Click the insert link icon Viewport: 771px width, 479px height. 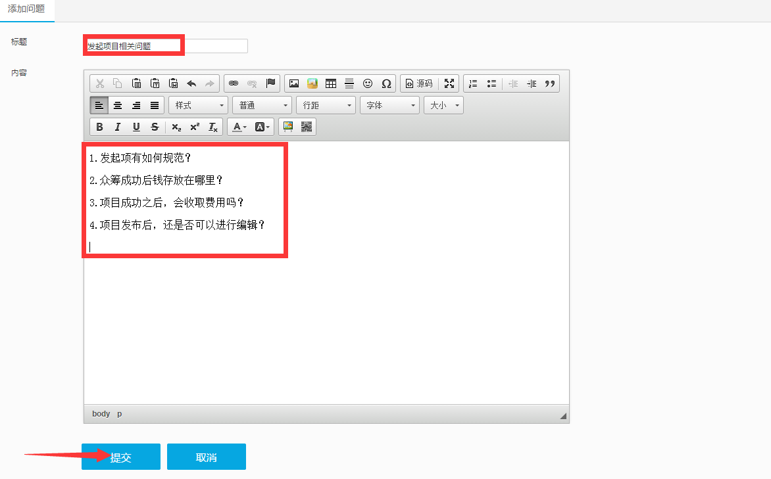233,83
